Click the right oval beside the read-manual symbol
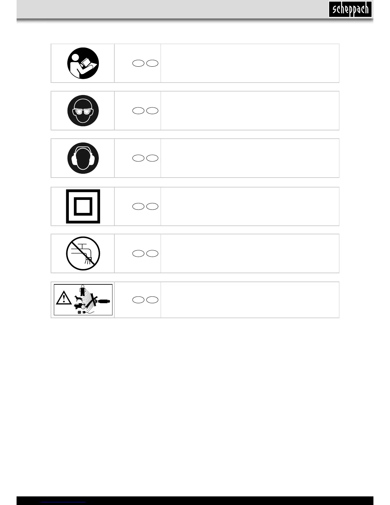 click(x=152, y=63)
